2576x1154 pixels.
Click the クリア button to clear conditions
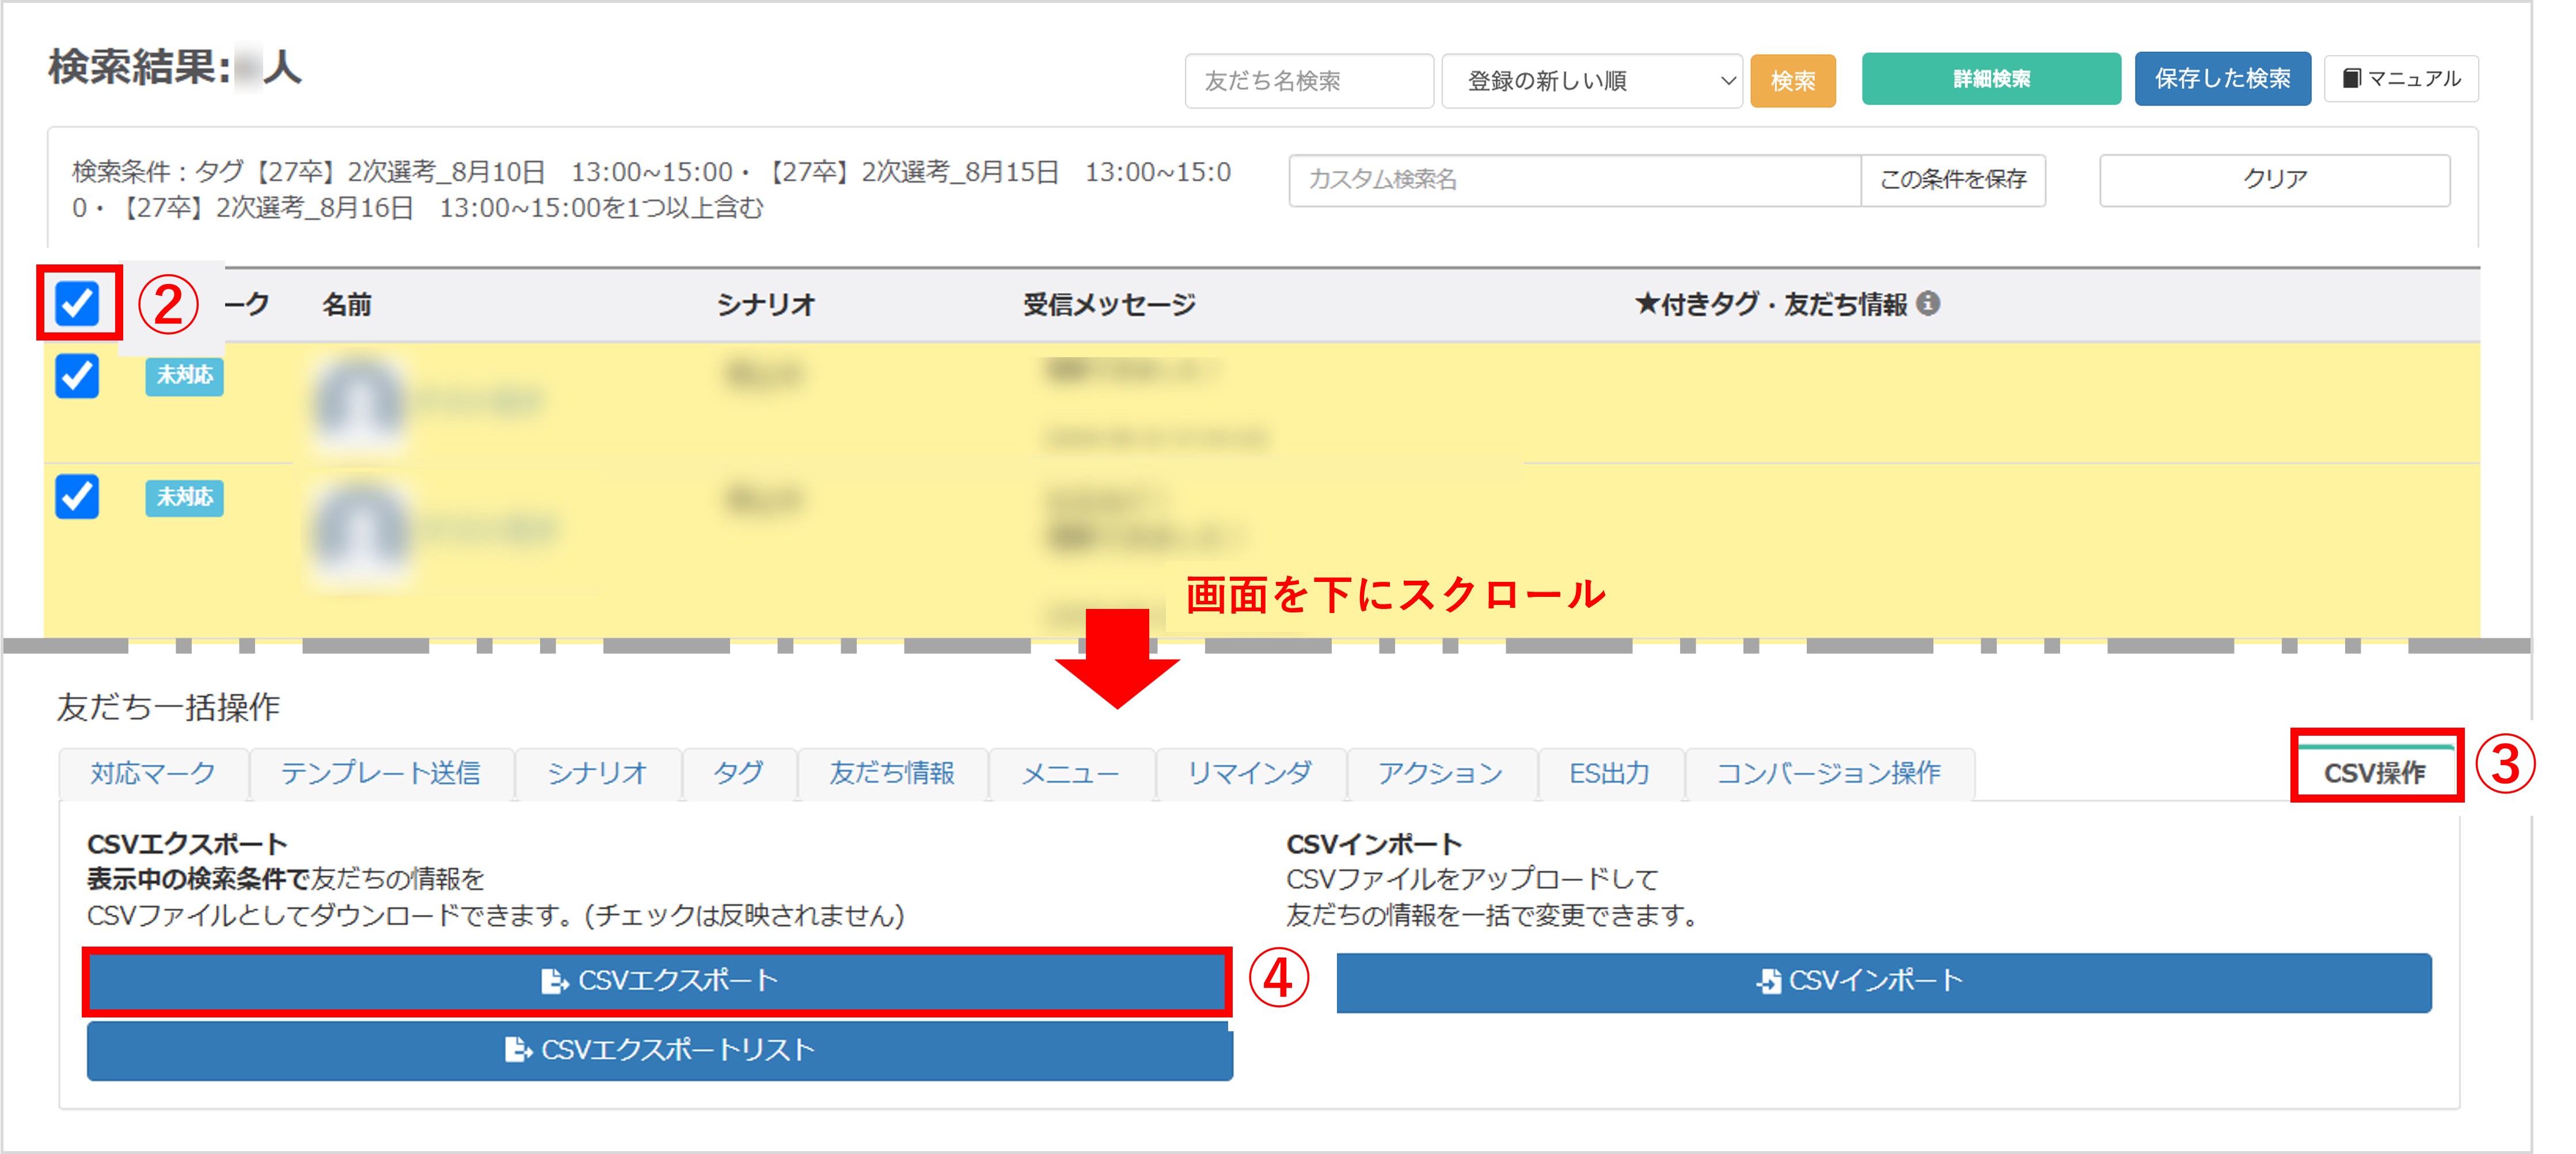pyautogui.click(x=2274, y=178)
